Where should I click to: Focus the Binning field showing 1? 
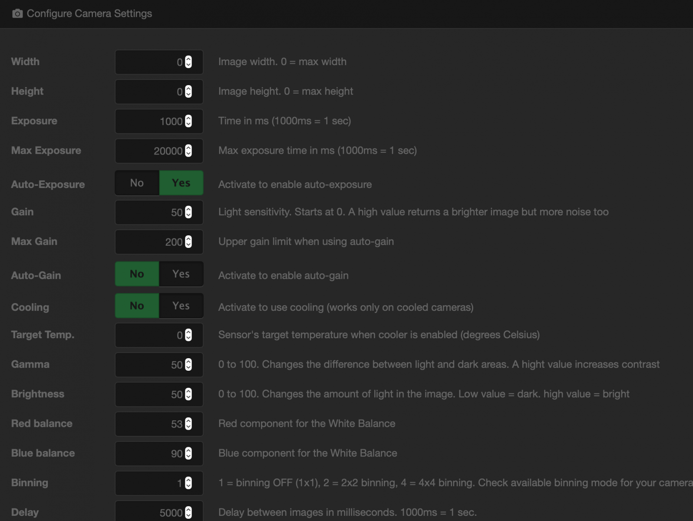(159, 483)
